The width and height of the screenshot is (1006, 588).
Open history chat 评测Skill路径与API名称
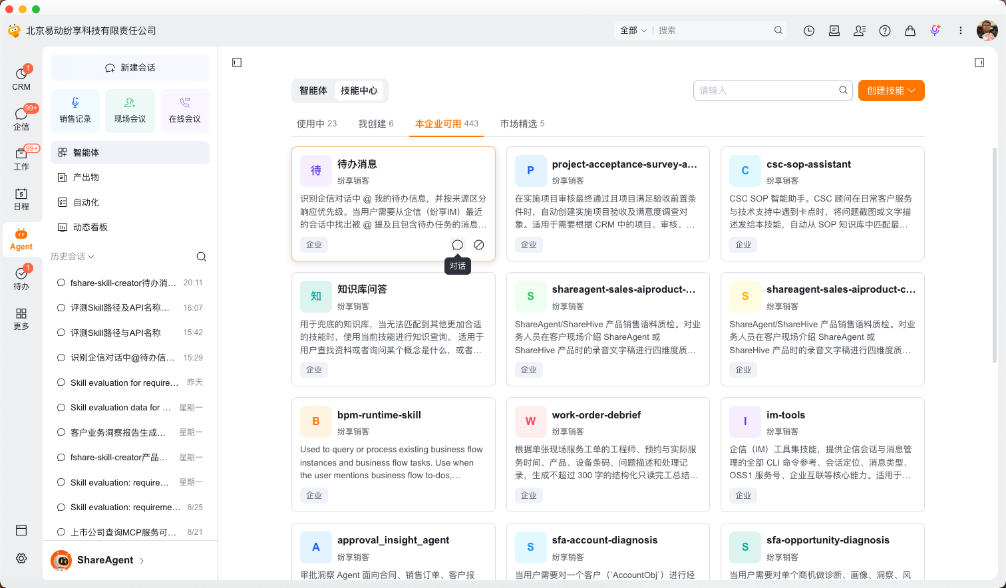pyautogui.click(x=130, y=333)
